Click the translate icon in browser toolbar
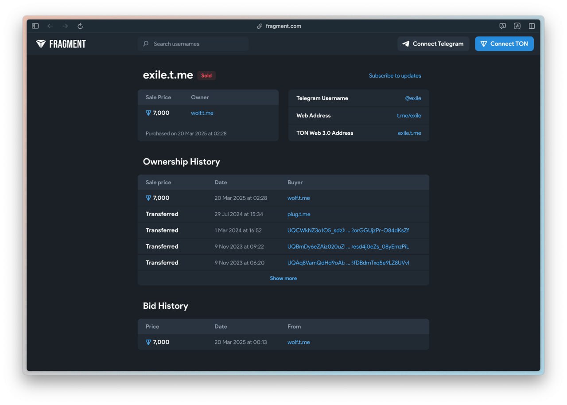The image size is (567, 405). [x=502, y=26]
